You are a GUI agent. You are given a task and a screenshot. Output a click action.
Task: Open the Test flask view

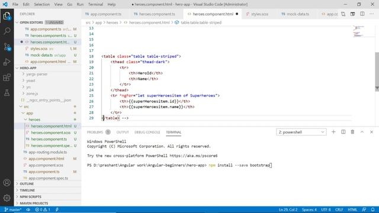(x=7, y=92)
